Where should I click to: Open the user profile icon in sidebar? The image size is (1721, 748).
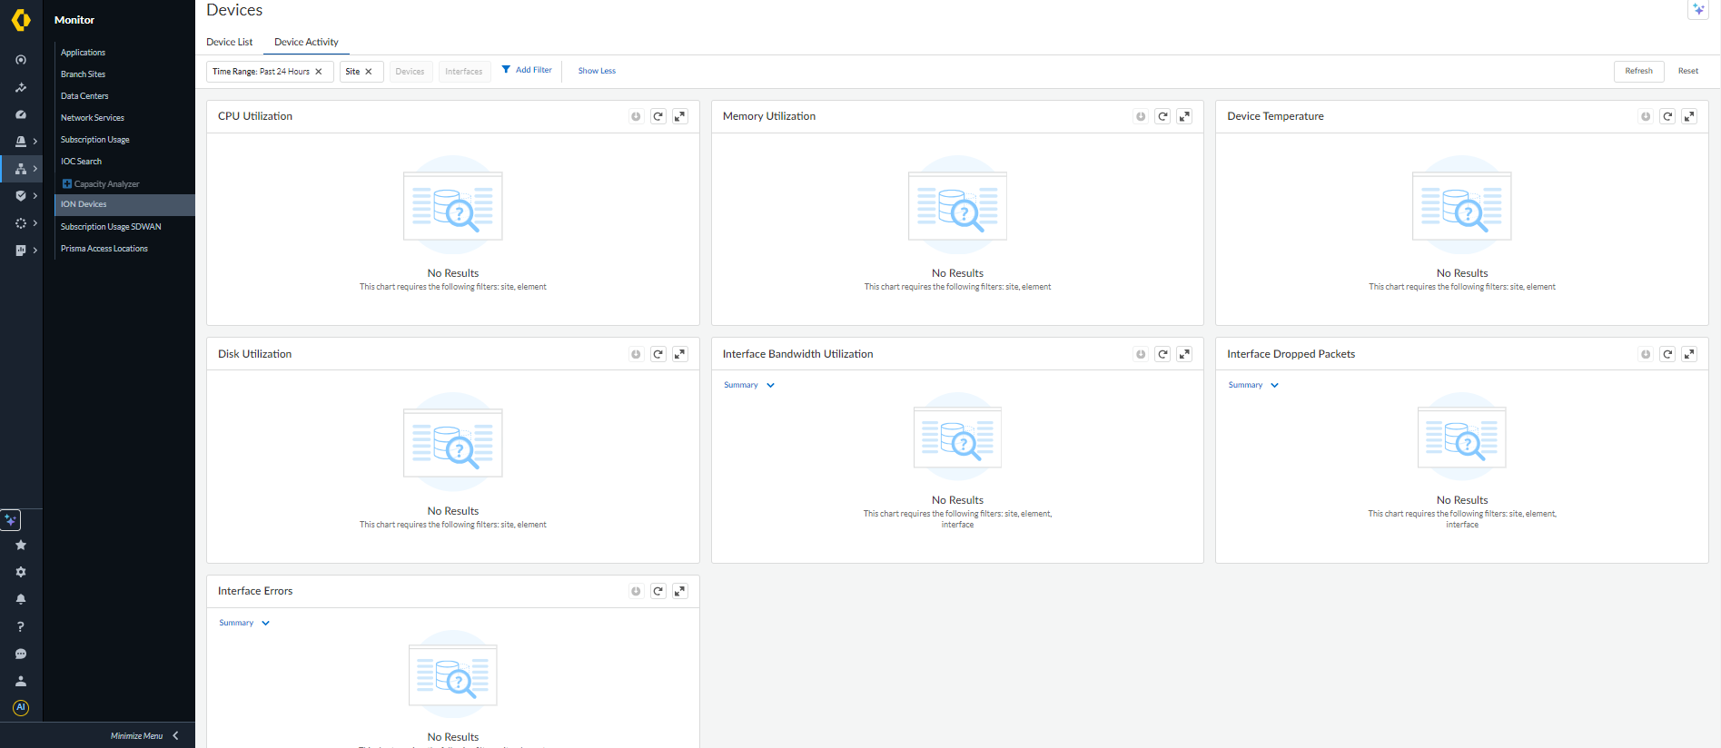pyautogui.click(x=21, y=681)
